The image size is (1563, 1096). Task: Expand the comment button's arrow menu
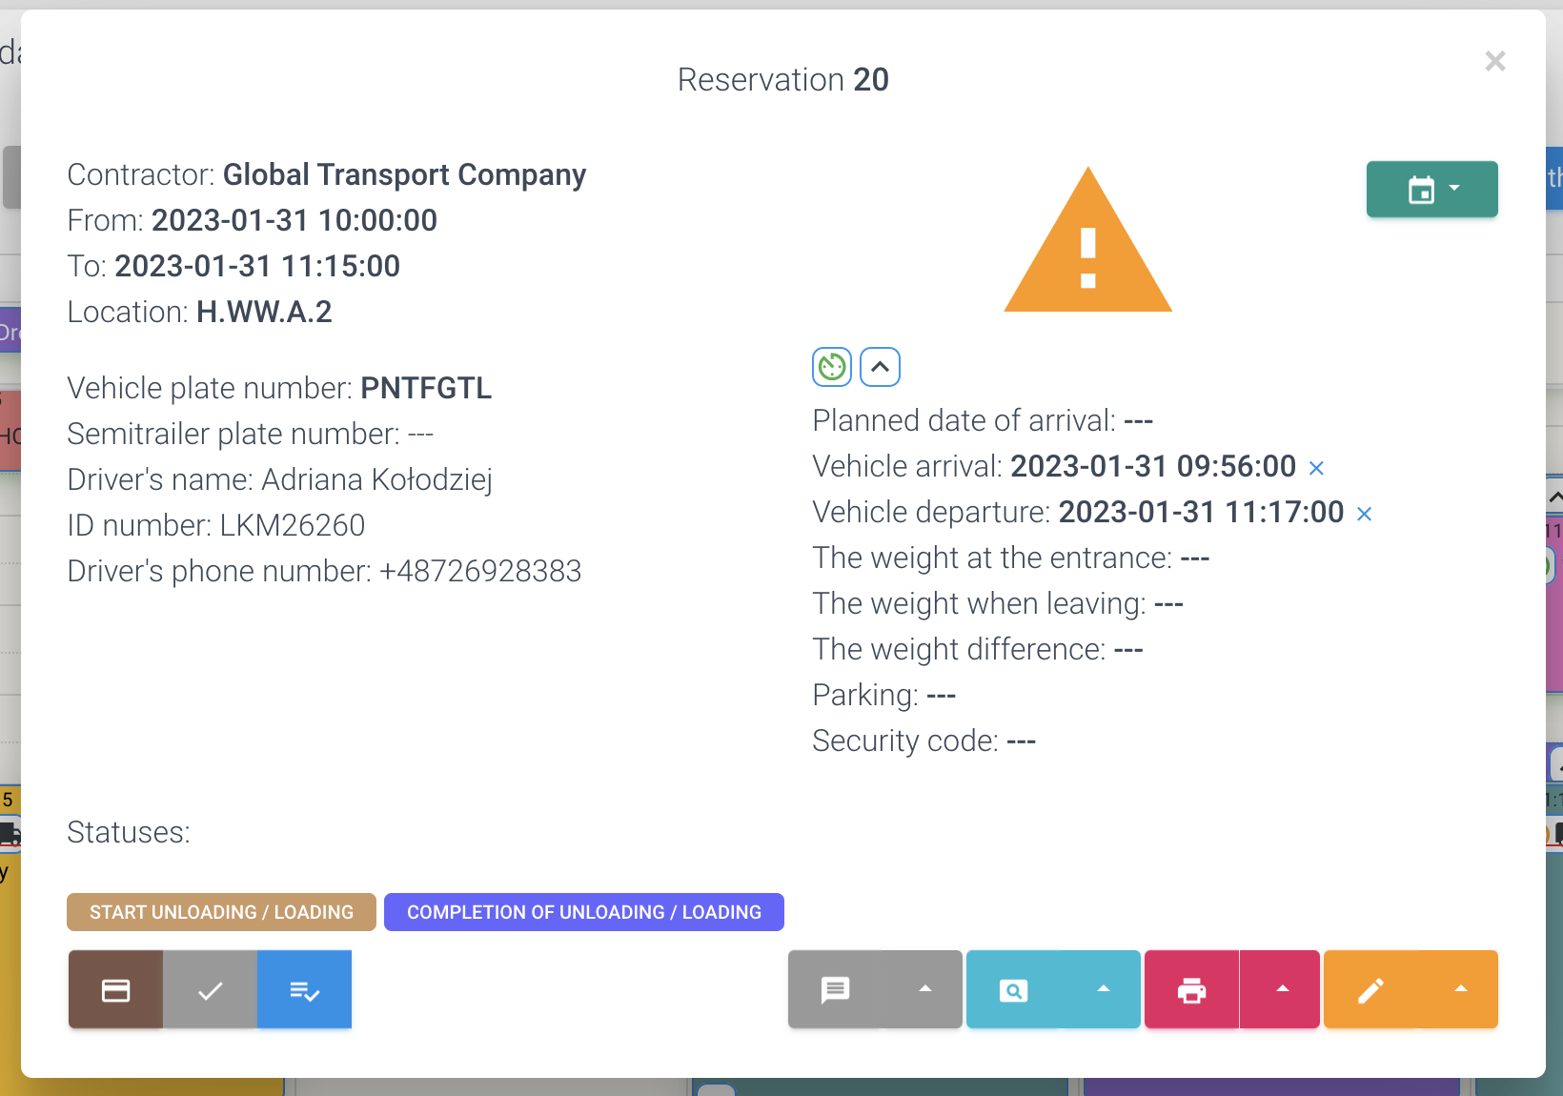click(x=924, y=989)
